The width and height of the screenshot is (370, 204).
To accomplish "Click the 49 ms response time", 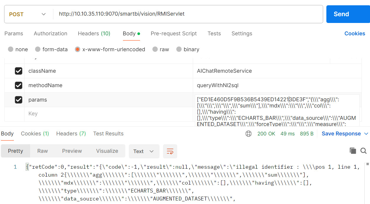I will coord(287,134).
